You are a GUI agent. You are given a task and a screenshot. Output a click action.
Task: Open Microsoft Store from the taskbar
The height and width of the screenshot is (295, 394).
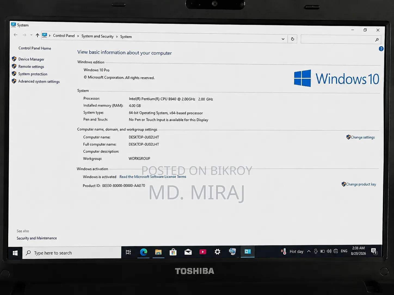173,252
